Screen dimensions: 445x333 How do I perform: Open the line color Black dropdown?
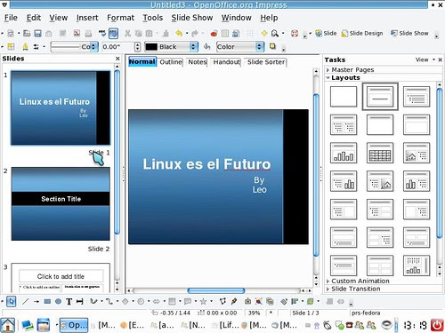pyautogui.click(x=193, y=47)
